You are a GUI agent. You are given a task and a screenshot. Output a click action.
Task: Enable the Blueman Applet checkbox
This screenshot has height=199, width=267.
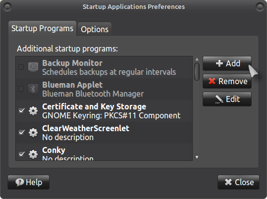click(x=21, y=89)
